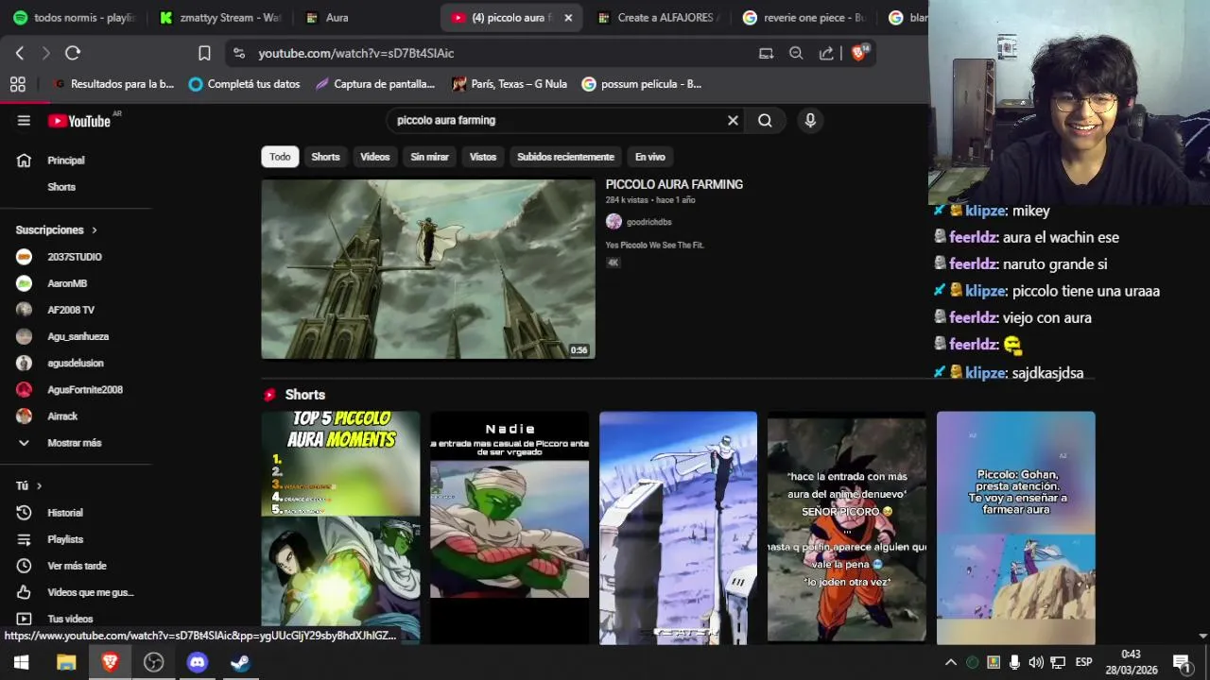Select the Todo filter chip
Screen dimensions: 1210x680
point(280,157)
